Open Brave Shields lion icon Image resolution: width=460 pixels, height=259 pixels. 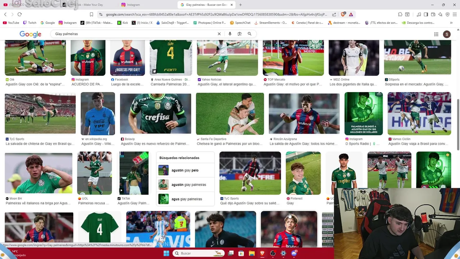(x=343, y=14)
